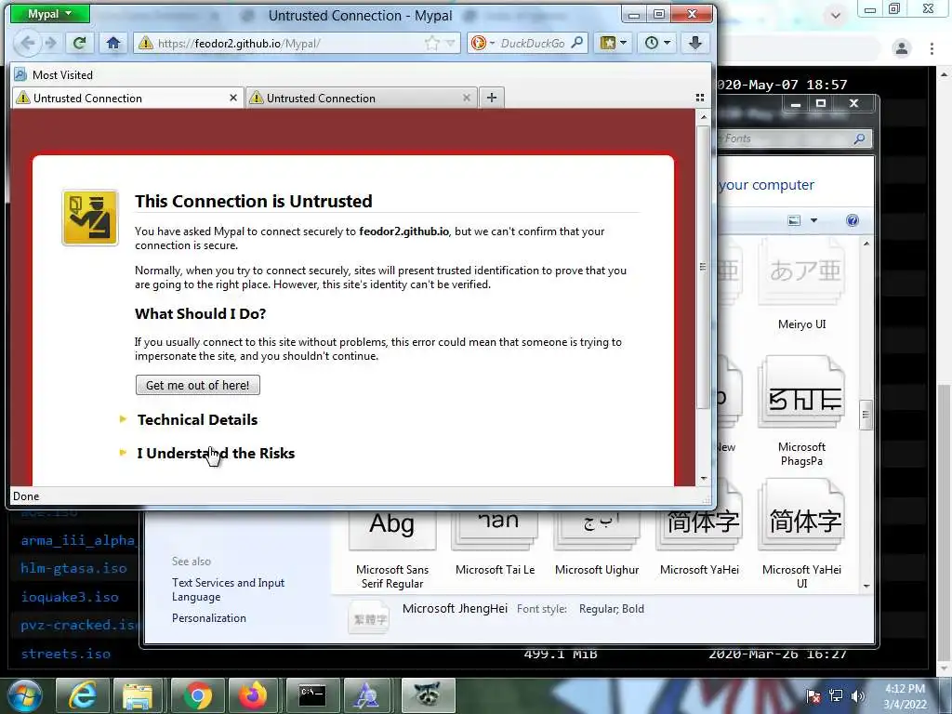Screen dimensions: 952x714
Task: Expand the Technical Details section
Action: pos(197,419)
